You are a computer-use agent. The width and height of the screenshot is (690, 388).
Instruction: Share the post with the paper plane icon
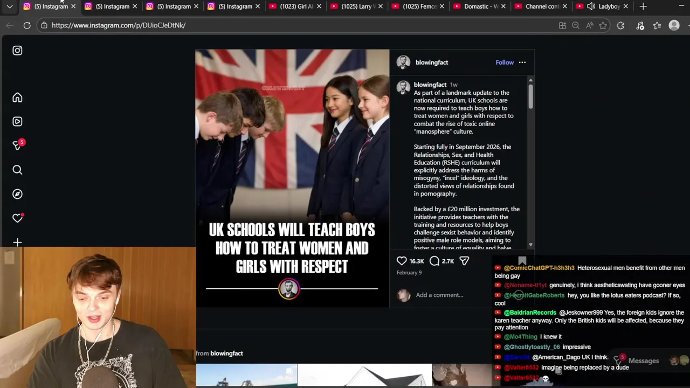[464, 261]
